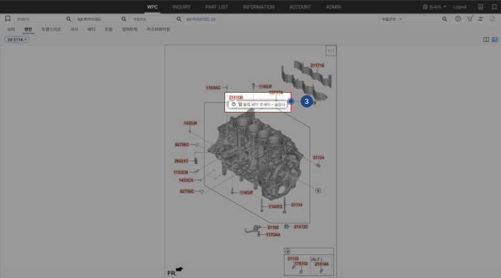Image resolution: width=501 pixels, height=278 pixels.
Task: Click the 블럭 part name in tooltip
Action: 264,104
